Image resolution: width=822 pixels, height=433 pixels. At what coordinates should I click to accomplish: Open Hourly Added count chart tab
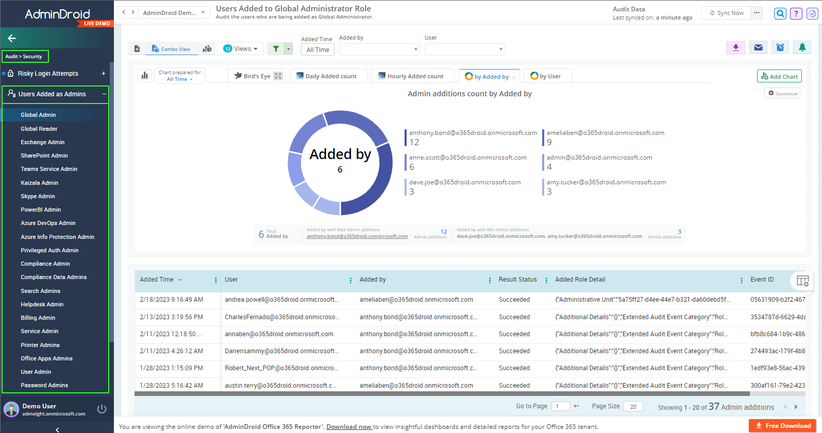click(413, 76)
